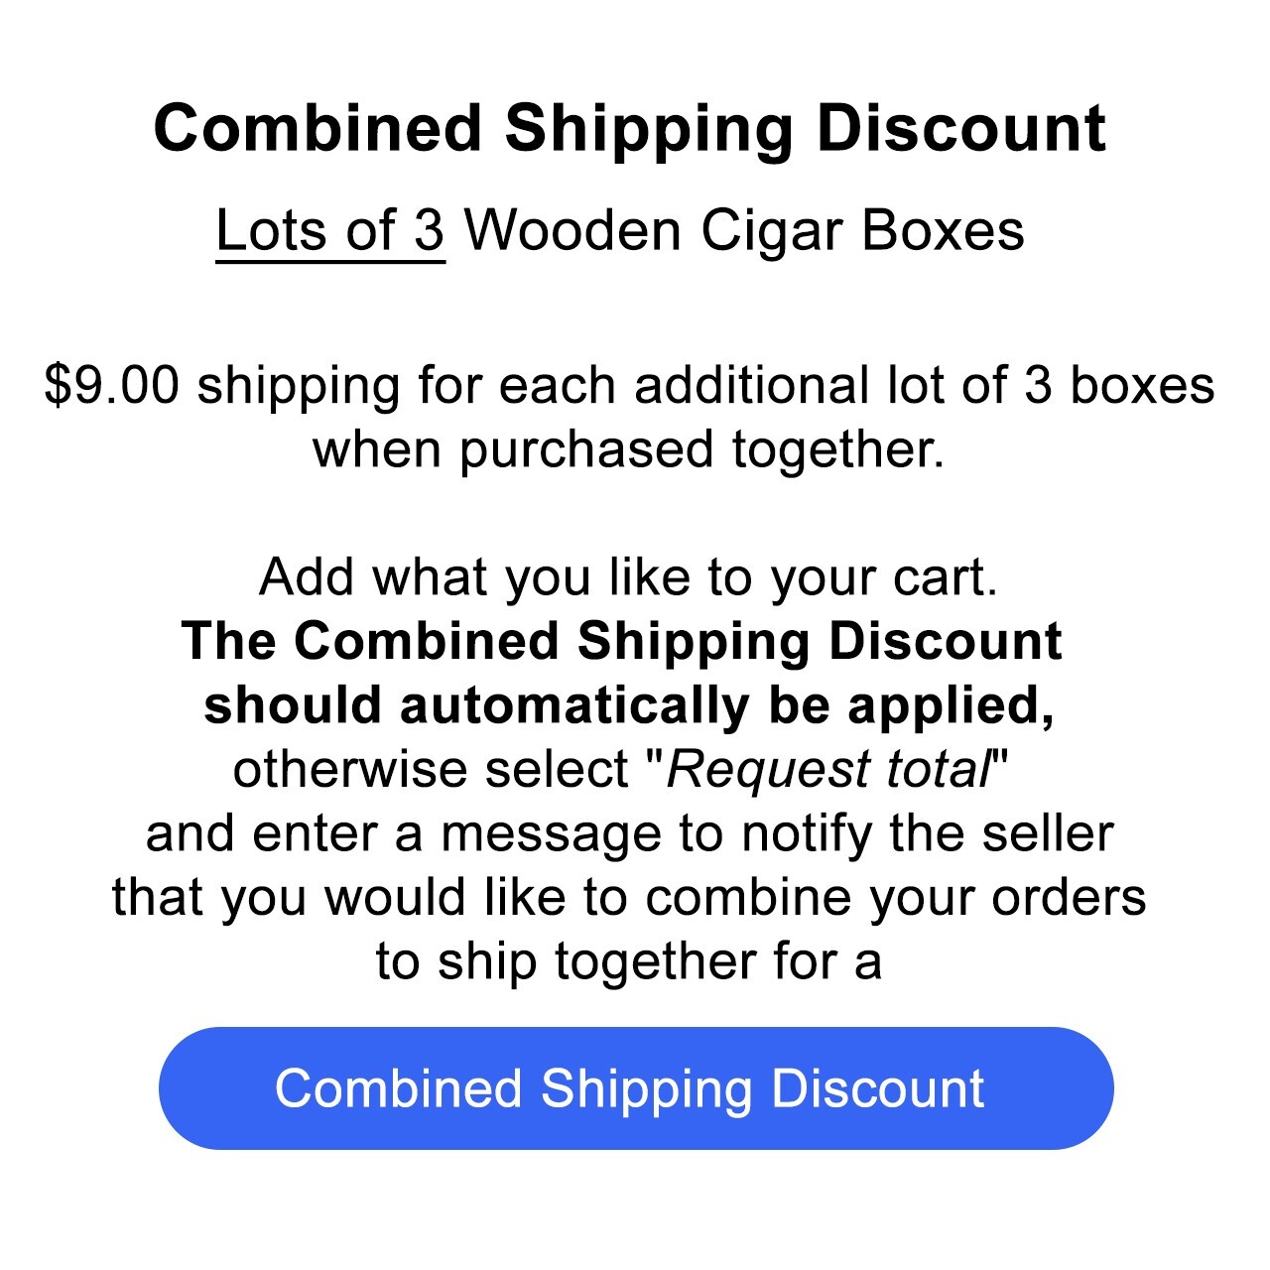This screenshot has height=1270, width=1270.
Task: Click "Add what you like to your cart."
Action: click(628, 577)
